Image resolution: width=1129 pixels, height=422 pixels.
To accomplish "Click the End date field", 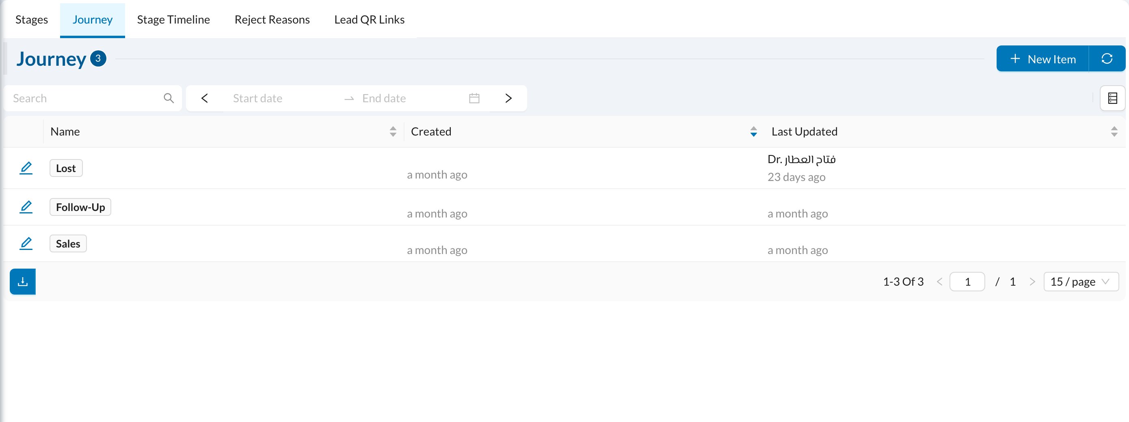I will tap(410, 98).
